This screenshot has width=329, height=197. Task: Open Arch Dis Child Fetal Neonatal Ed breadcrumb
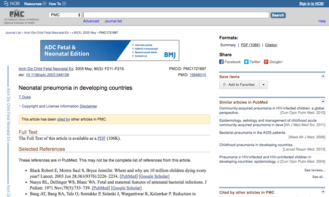(46, 32)
